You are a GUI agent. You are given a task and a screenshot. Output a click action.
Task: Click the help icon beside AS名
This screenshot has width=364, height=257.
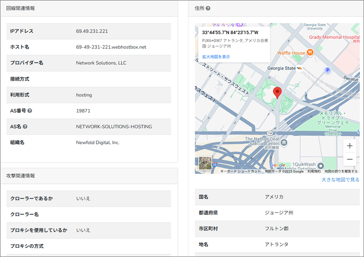click(x=25, y=127)
